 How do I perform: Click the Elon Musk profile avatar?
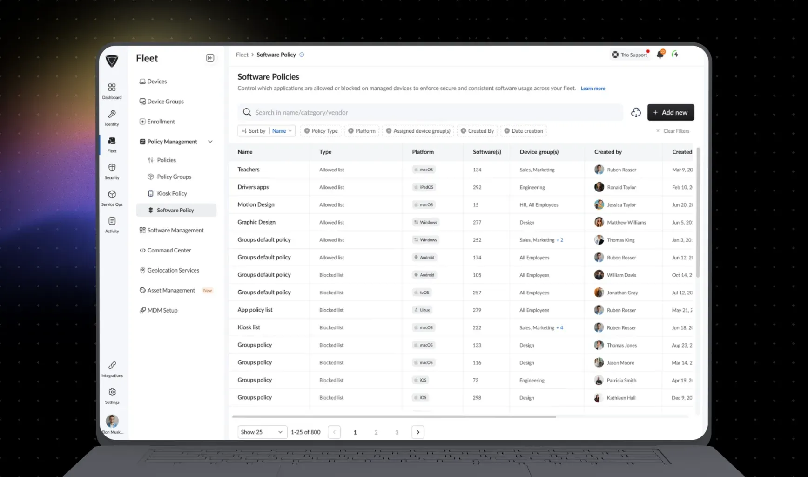click(112, 421)
